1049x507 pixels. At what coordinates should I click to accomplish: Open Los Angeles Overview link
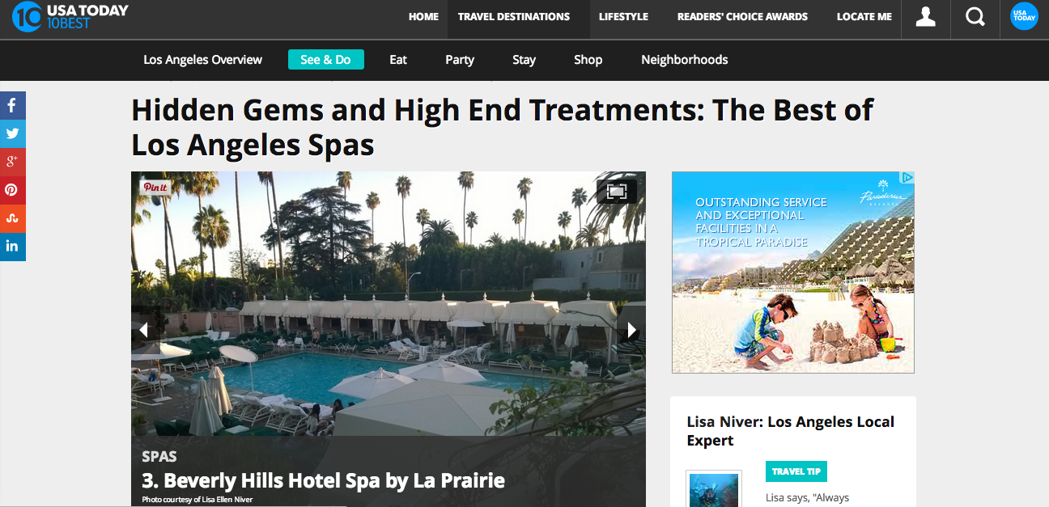[x=203, y=60]
